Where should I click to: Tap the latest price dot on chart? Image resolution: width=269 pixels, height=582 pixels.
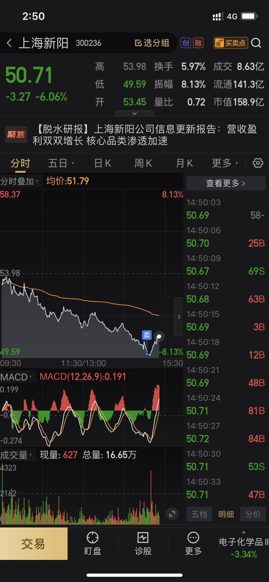[x=159, y=336]
